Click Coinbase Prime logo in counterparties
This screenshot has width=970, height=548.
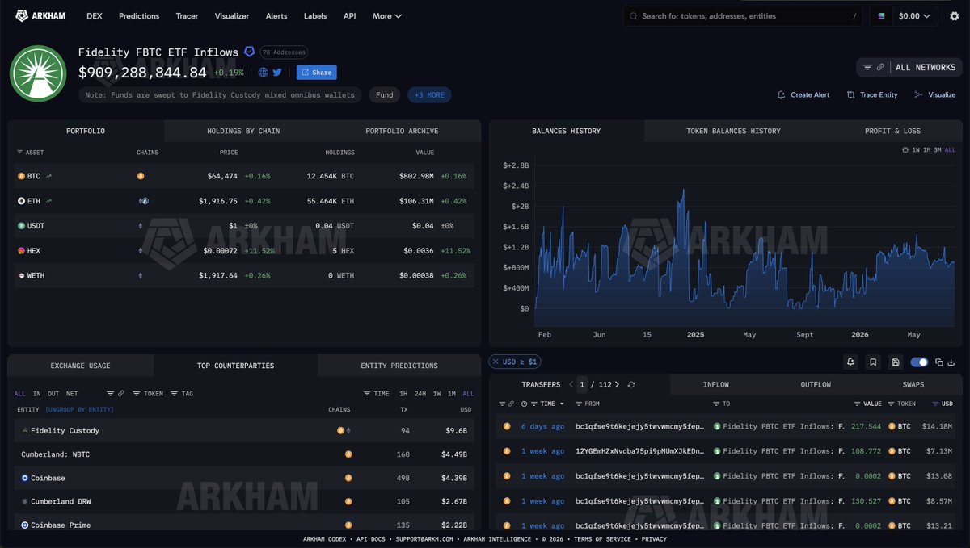tap(25, 525)
